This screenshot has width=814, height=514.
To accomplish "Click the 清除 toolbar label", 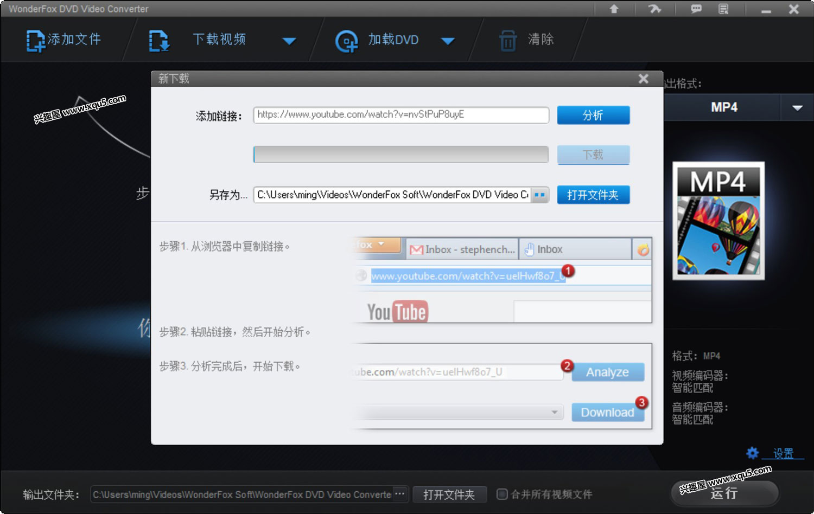I will pos(541,39).
